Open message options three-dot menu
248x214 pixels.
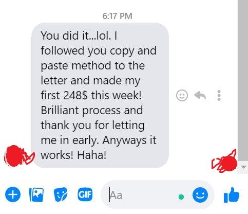click(219, 95)
